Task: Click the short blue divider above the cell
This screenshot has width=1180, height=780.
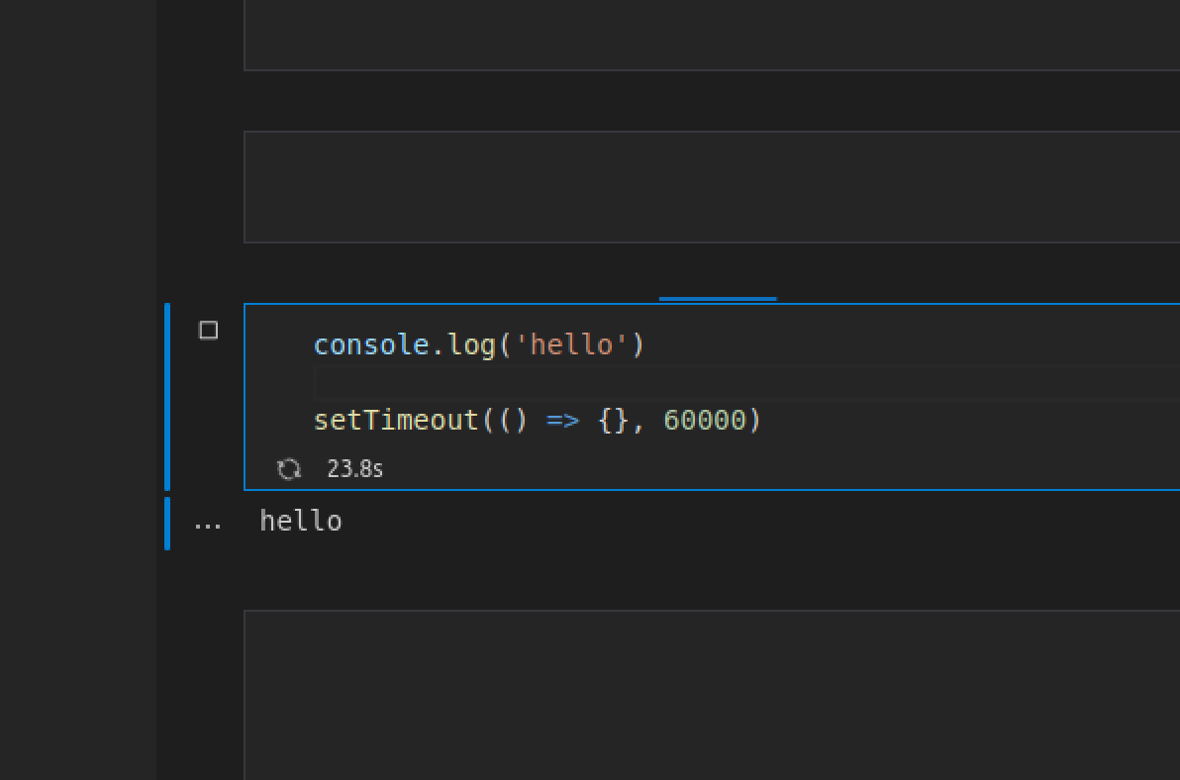Action: click(x=717, y=293)
